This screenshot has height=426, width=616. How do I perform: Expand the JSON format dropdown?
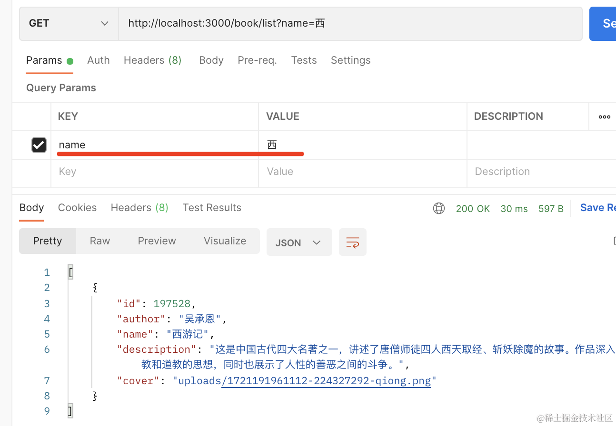(x=299, y=242)
